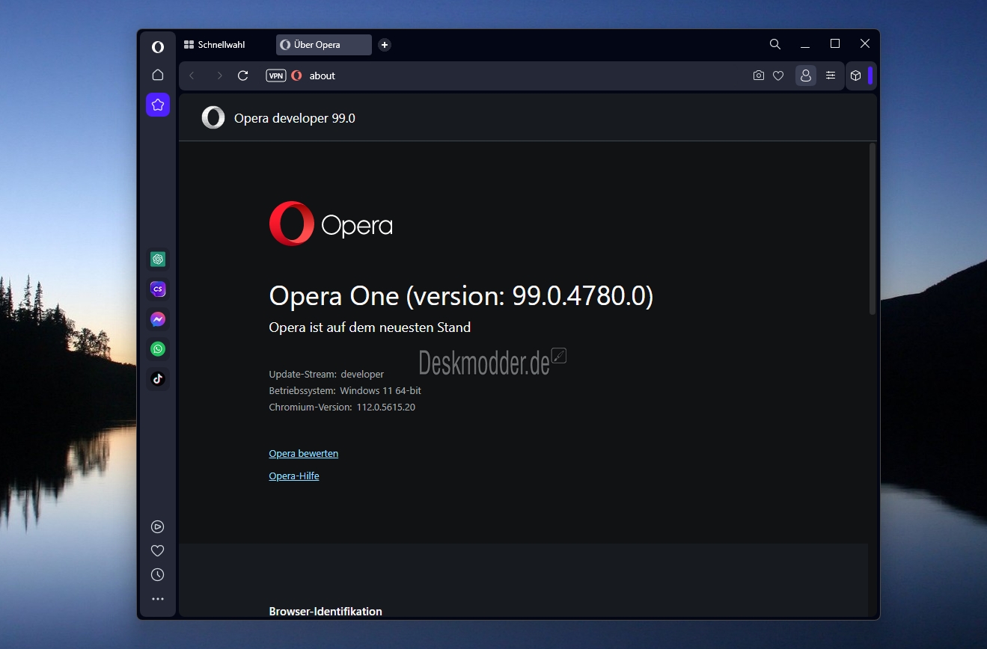Viewport: 987px width, 649px height.
Task: Reload the about page
Action: [242, 76]
